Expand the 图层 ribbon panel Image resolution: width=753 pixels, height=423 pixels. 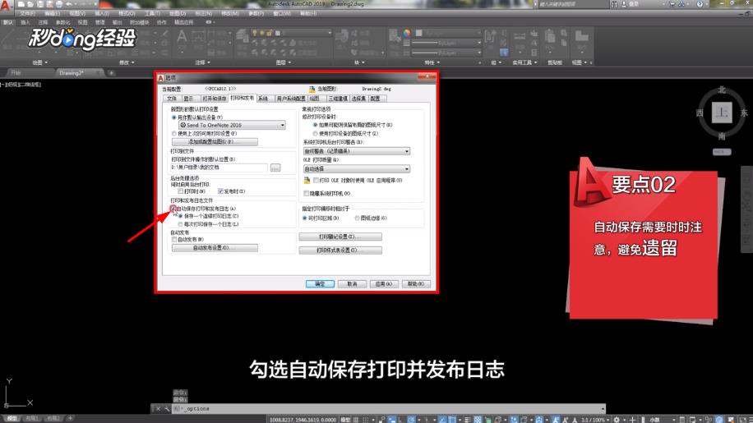tap(284, 62)
